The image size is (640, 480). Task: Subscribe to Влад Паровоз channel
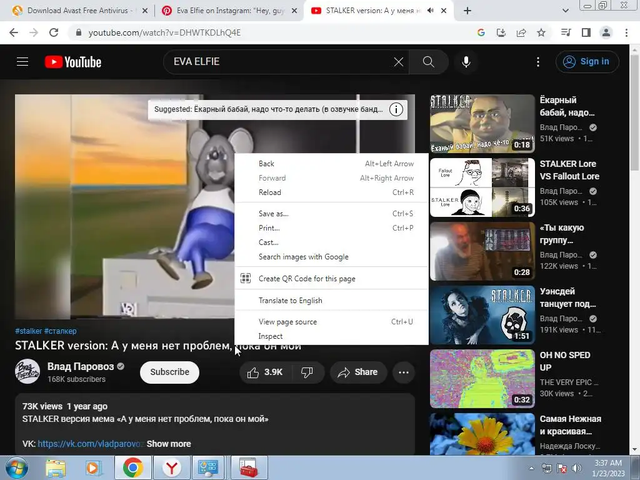pos(169,372)
